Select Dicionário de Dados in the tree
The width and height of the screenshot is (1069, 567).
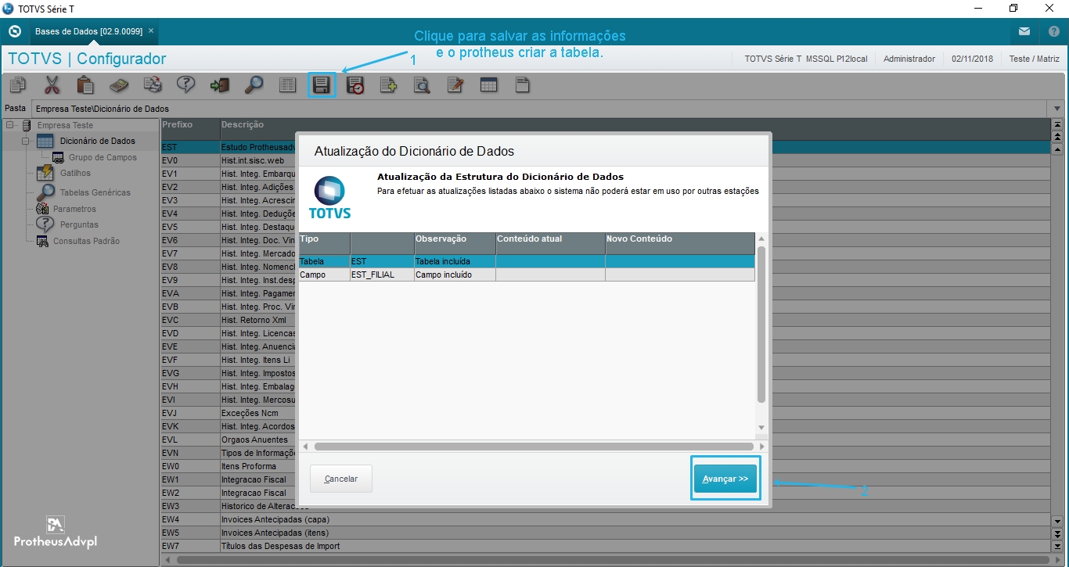point(97,142)
